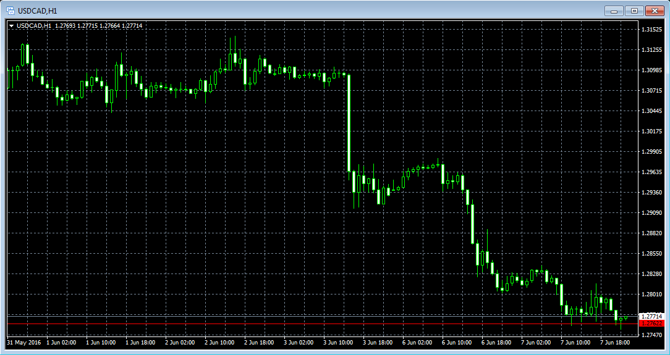The height and width of the screenshot is (355, 670).
Task: Click the 1.30175 price axis label
Action: pyautogui.click(x=651, y=131)
